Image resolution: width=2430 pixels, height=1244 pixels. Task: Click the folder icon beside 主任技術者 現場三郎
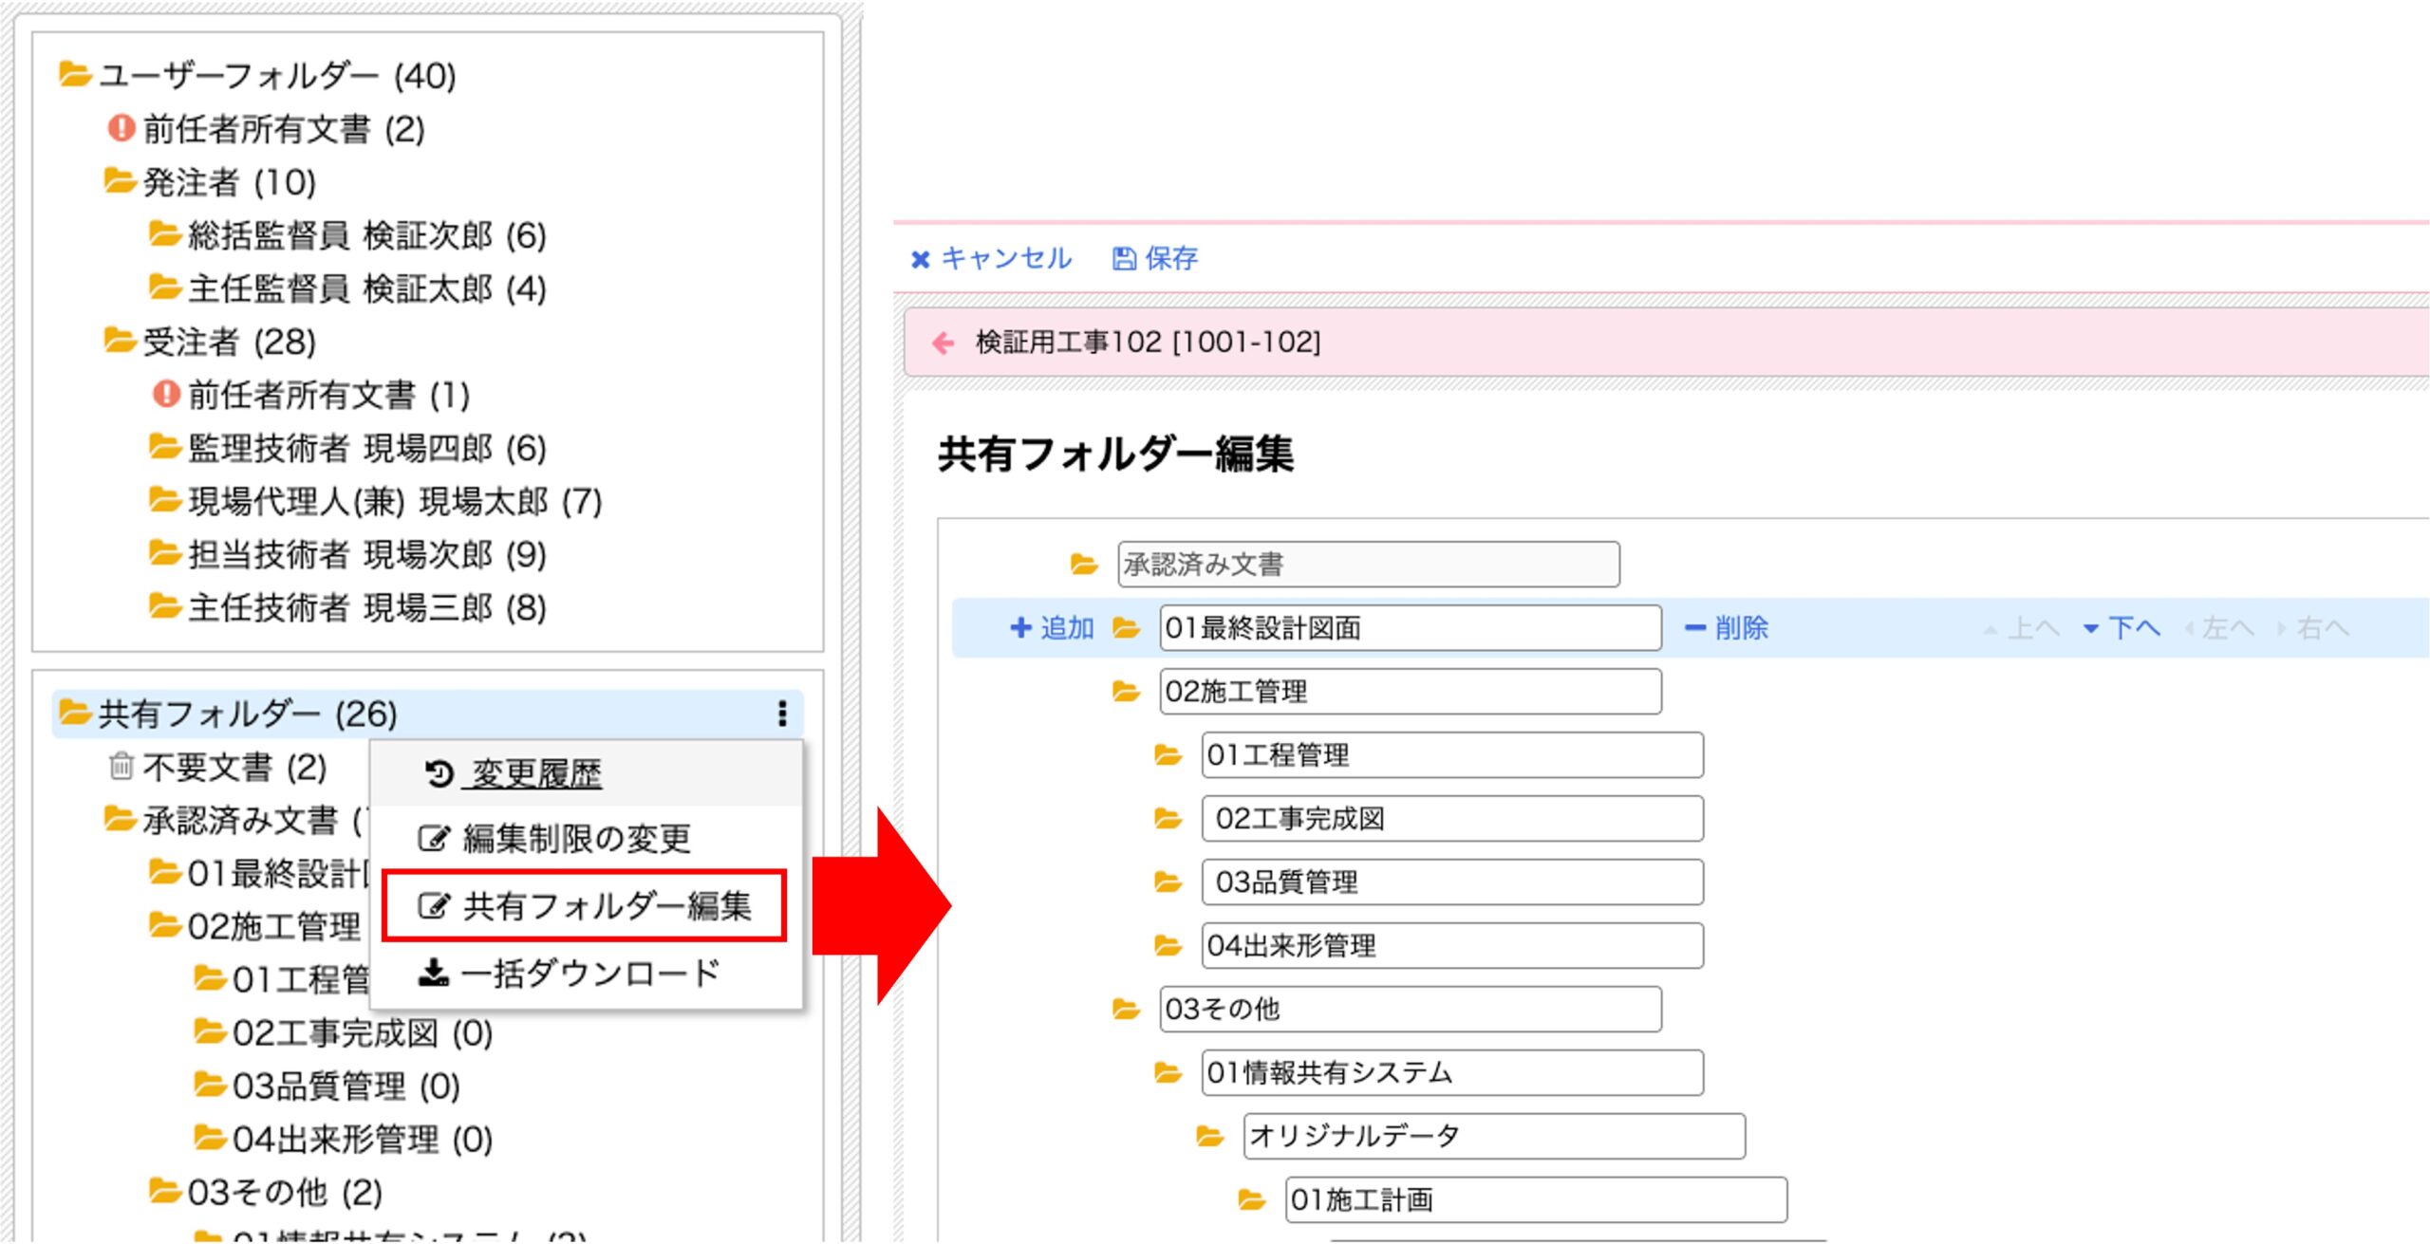165,605
